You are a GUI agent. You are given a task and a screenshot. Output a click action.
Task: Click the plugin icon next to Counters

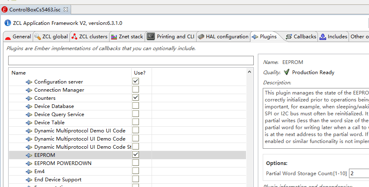(29, 98)
